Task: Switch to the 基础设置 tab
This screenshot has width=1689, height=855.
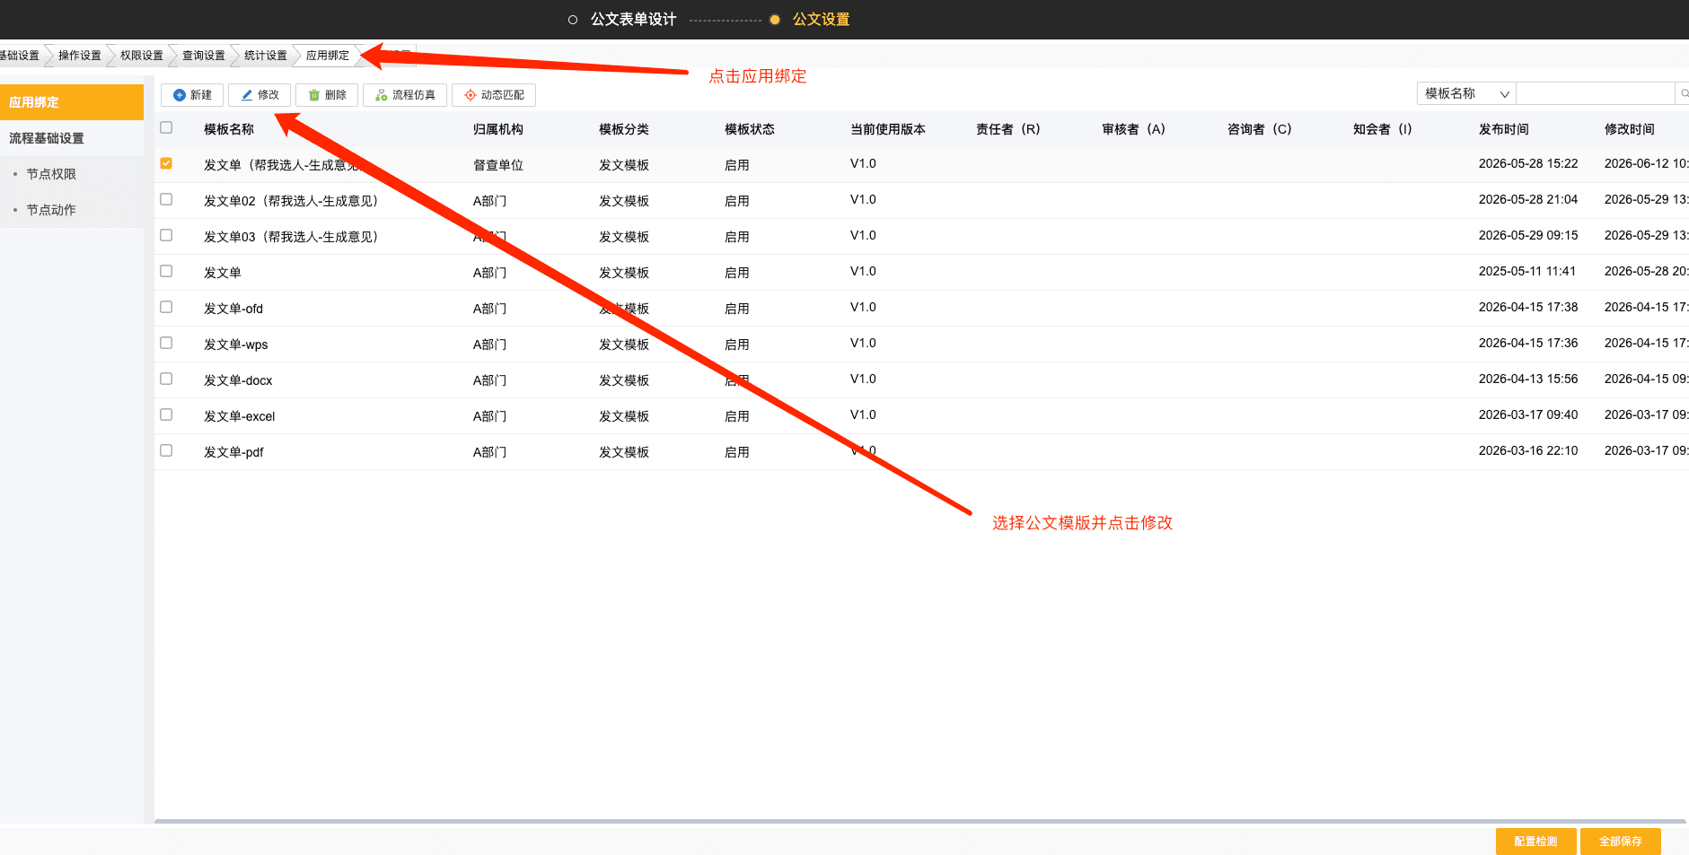Action: 20,56
